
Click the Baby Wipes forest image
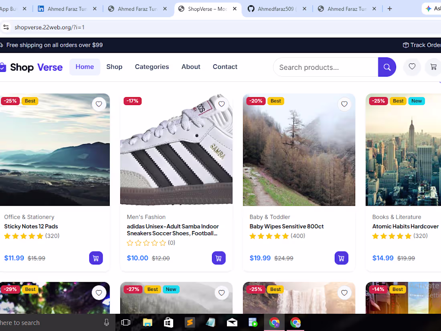click(299, 150)
